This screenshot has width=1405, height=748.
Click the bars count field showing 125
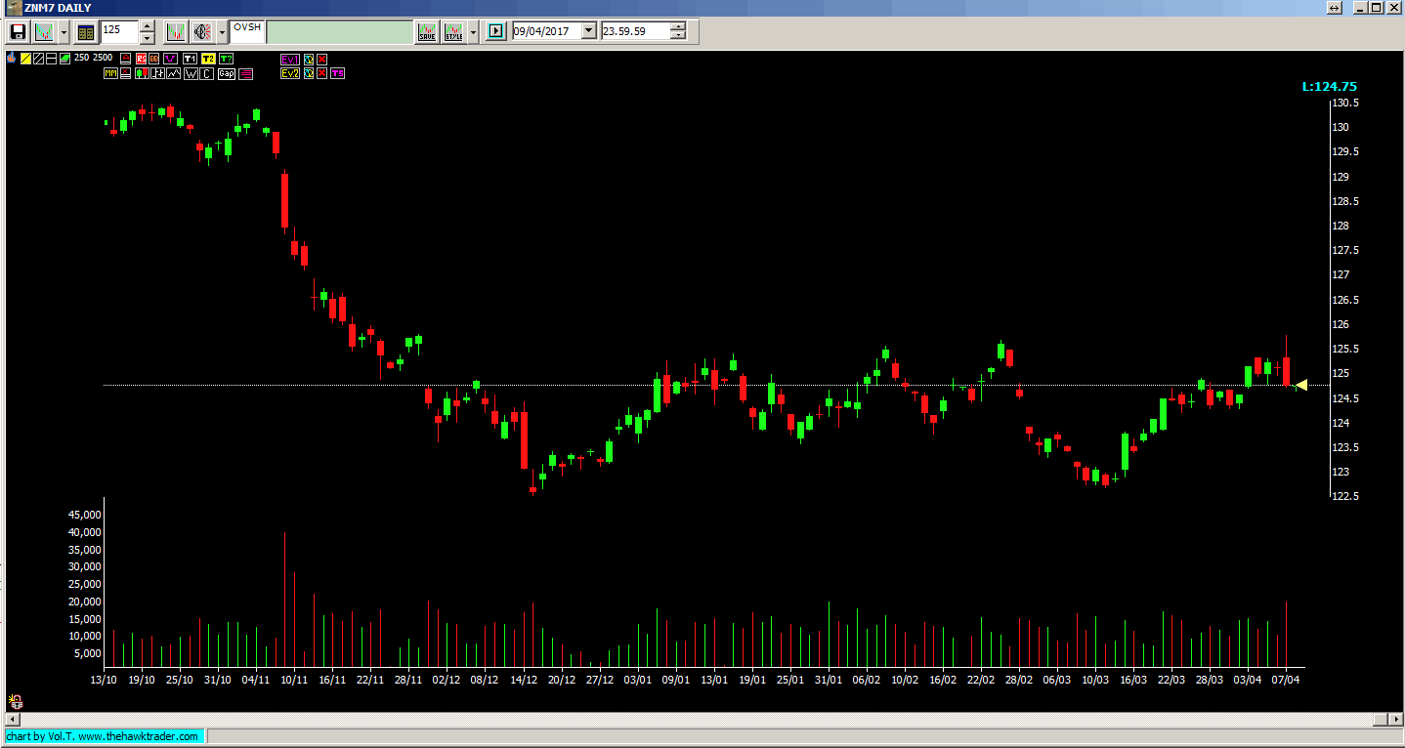click(120, 30)
